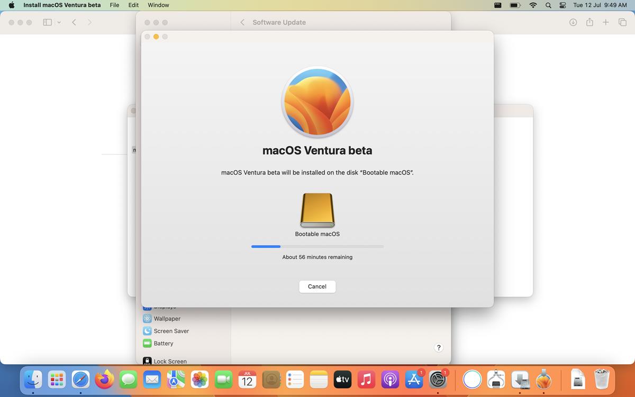This screenshot has width=635, height=397.
Task: Open Lock Screen settings in sidebar
Action: pos(165,361)
